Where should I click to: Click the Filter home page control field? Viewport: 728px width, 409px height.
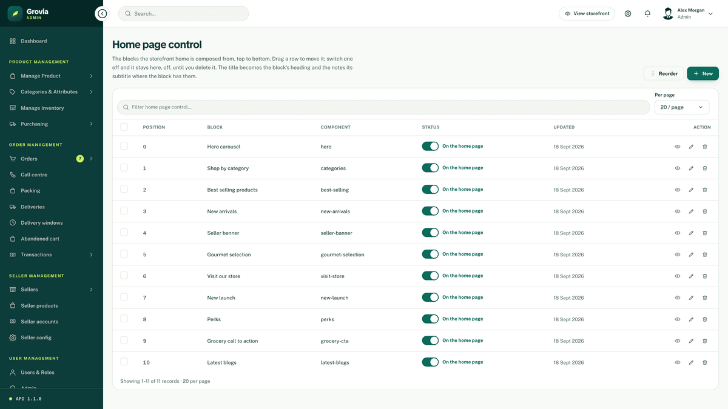(383, 107)
